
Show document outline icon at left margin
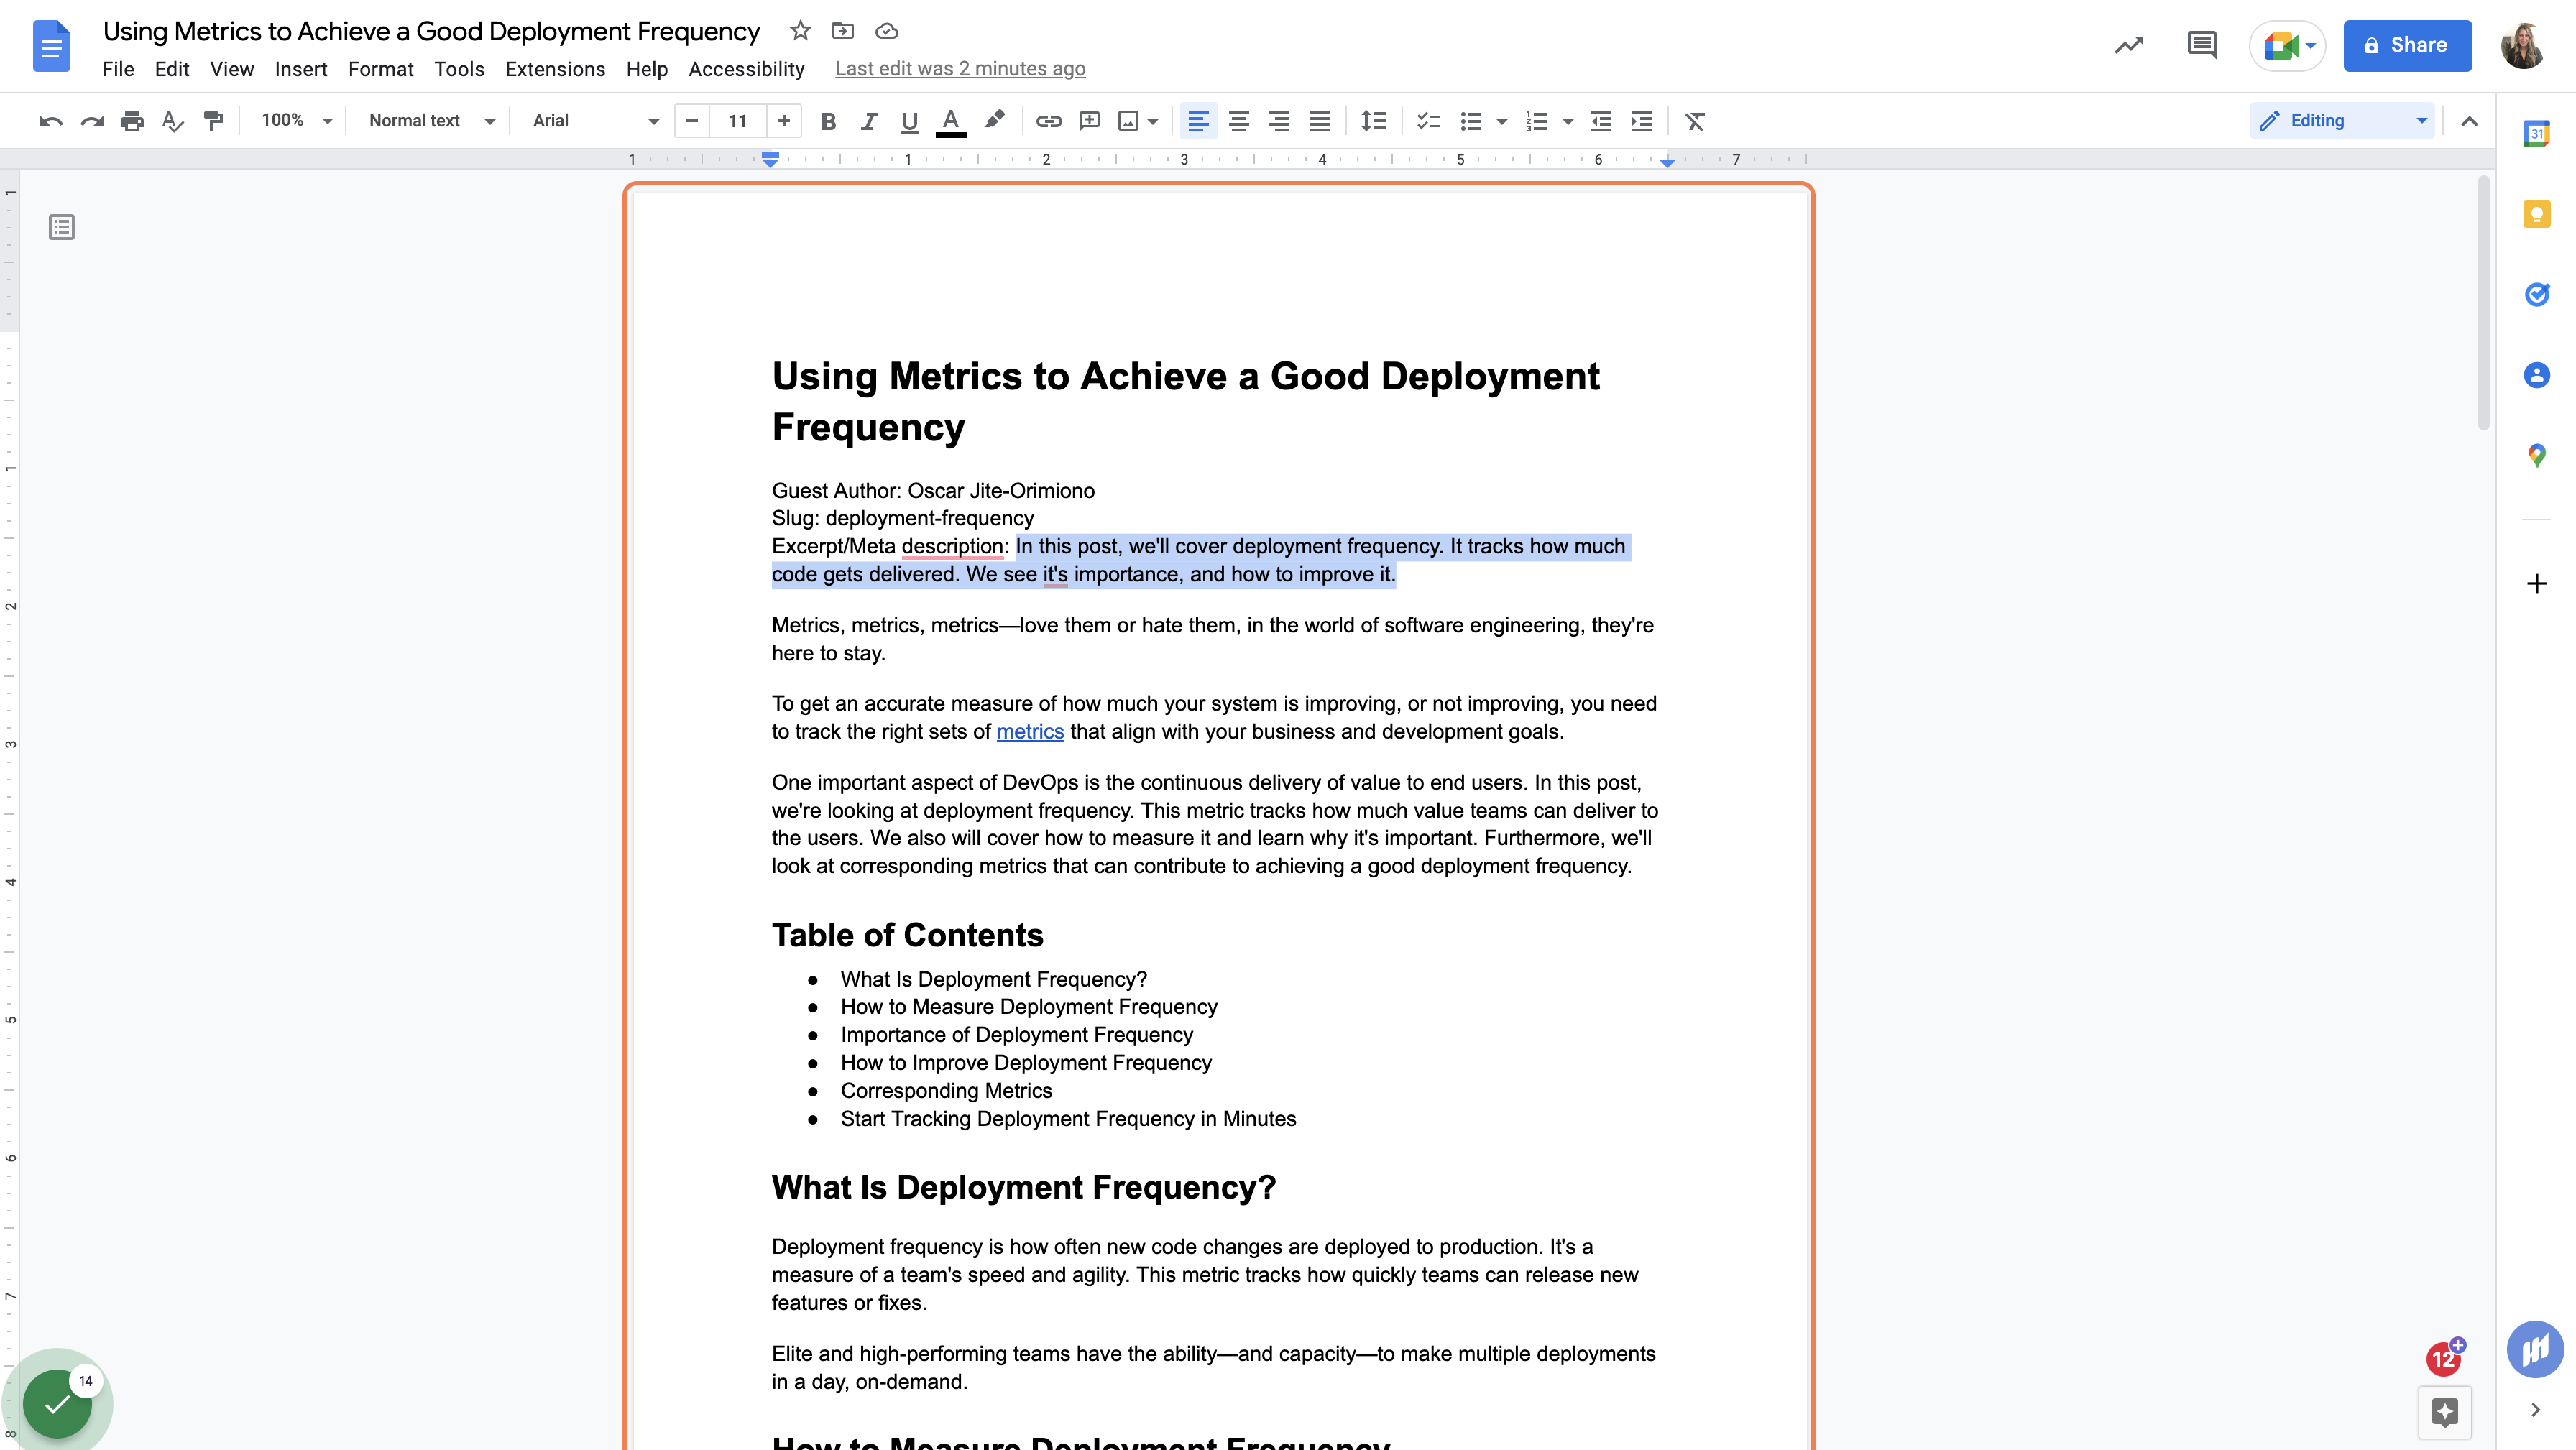(61, 227)
